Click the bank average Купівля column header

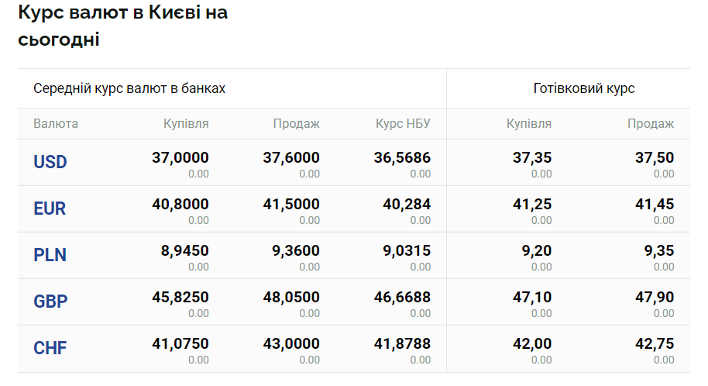pyautogui.click(x=186, y=123)
